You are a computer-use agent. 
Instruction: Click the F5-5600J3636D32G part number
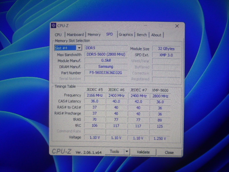coord(106,73)
